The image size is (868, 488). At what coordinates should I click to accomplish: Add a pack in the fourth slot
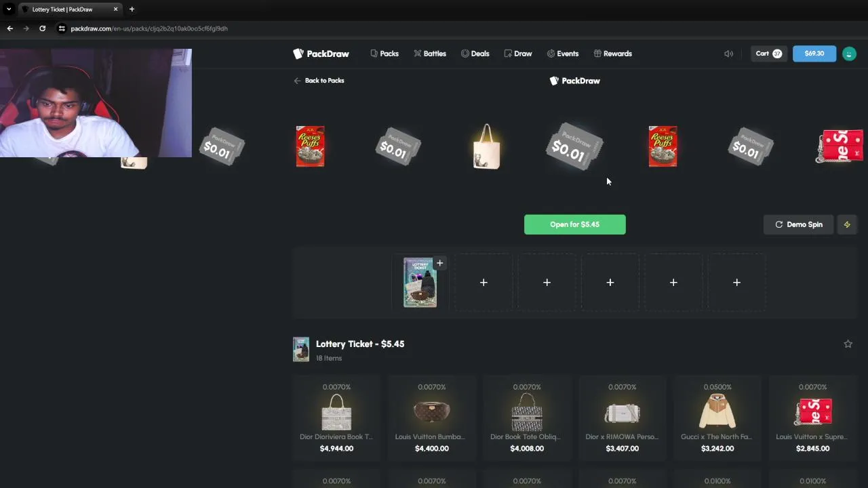(x=610, y=283)
